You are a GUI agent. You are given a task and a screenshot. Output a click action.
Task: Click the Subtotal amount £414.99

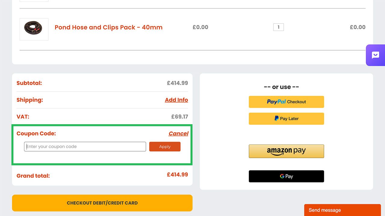177,83
